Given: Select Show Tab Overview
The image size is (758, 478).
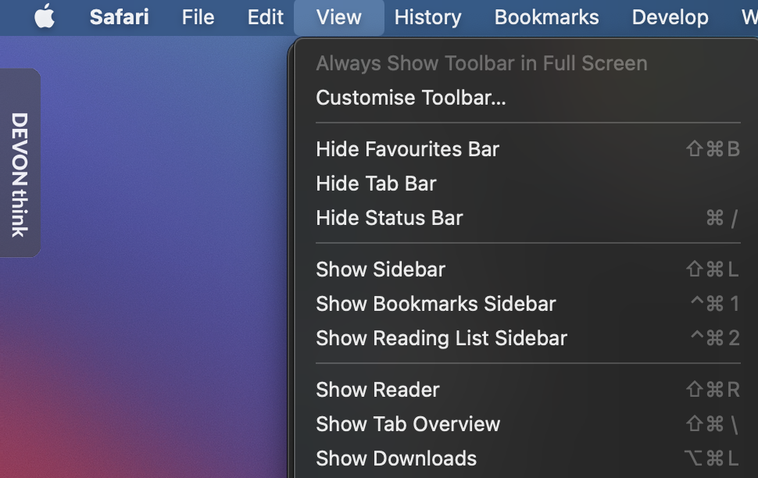Looking at the screenshot, I should (528, 424).
